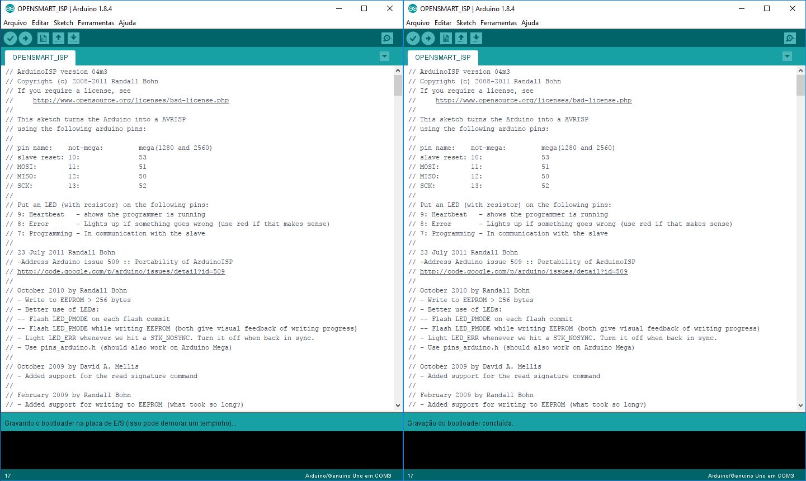Click scroll-up arrow in left editor scrollbar

pos(398,71)
